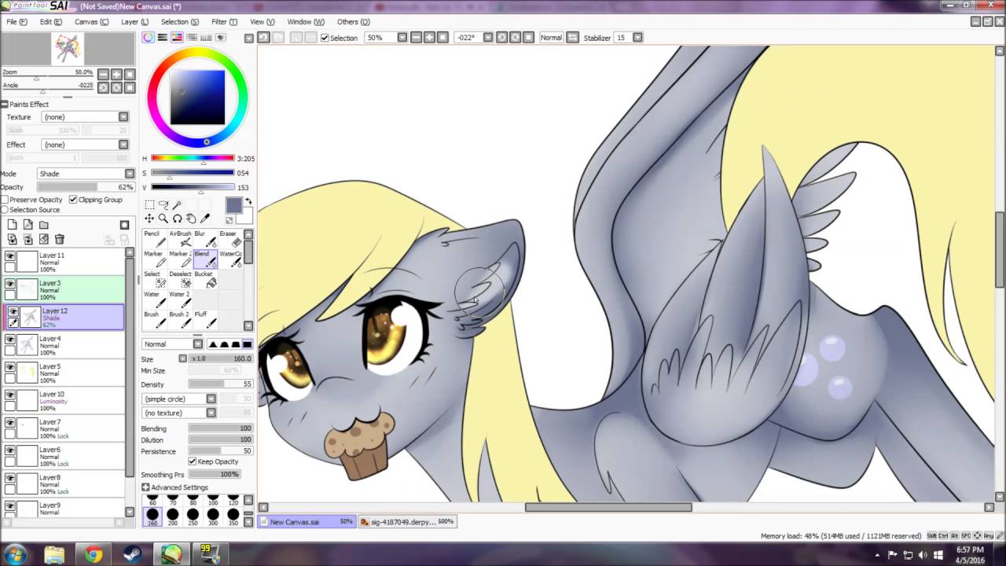Open the layer Mode dropdown showing Shade
The width and height of the screenshot is (1006, 566).
click(x=86, y=174)
